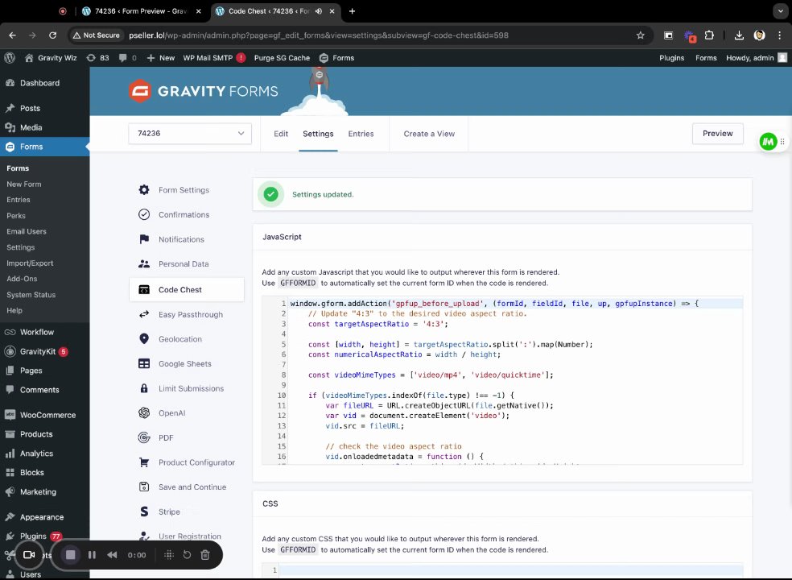Toggle camera in recorder bar
The width and height of the screenshot is (792, 580).
click(x=29, y=555)
